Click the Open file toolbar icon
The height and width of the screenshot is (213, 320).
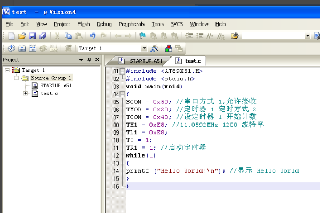coord(21,36)
